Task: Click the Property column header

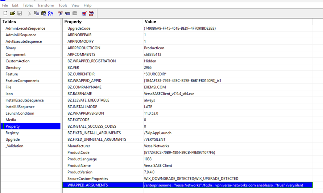Action: (x=103, y=22)
